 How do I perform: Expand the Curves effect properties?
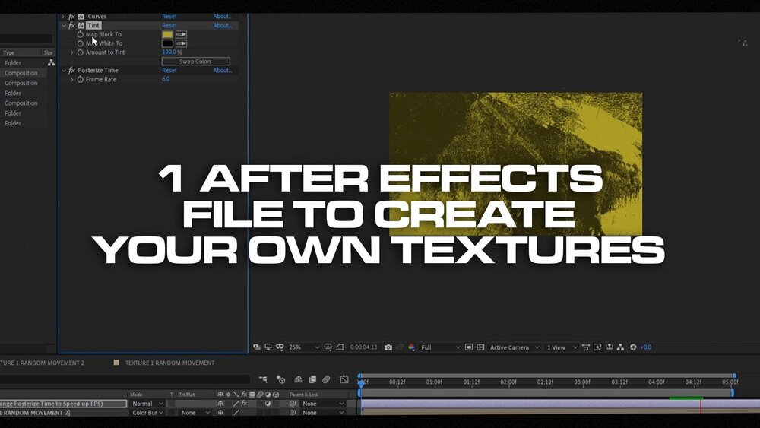pos(63,16)
